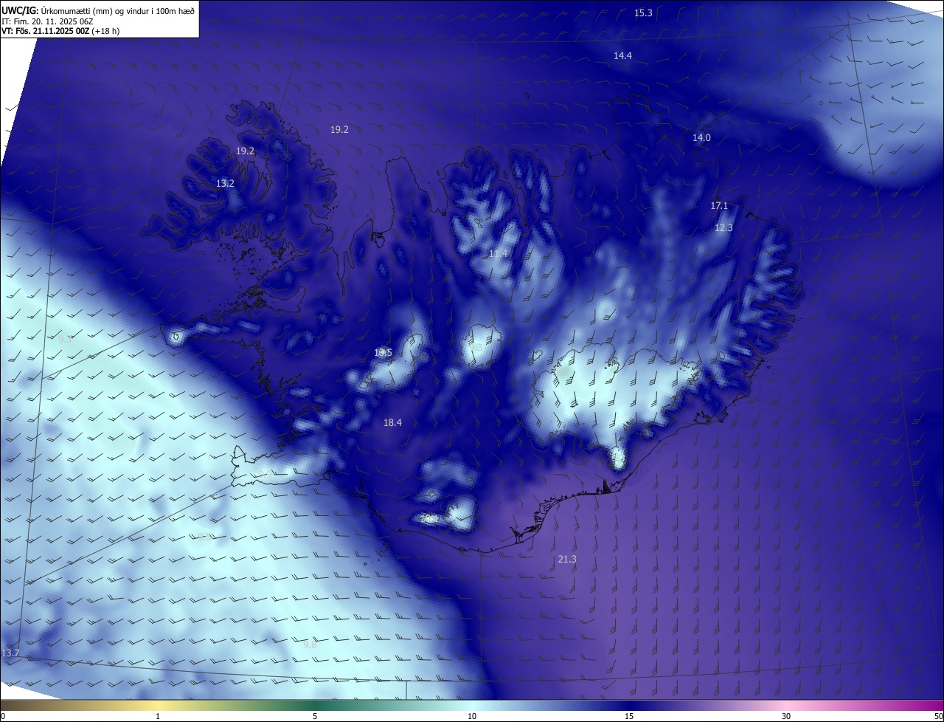Screen dimensions: 944x722
Task: Click the color scale label 5
Action: tap(315, 716)
